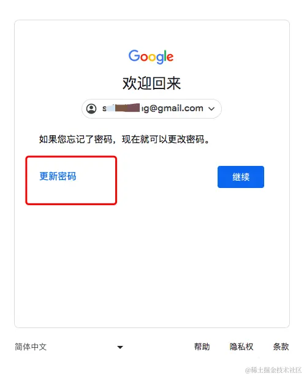
Task: Click the blue capital G in the logo
Action: (134, 56)
